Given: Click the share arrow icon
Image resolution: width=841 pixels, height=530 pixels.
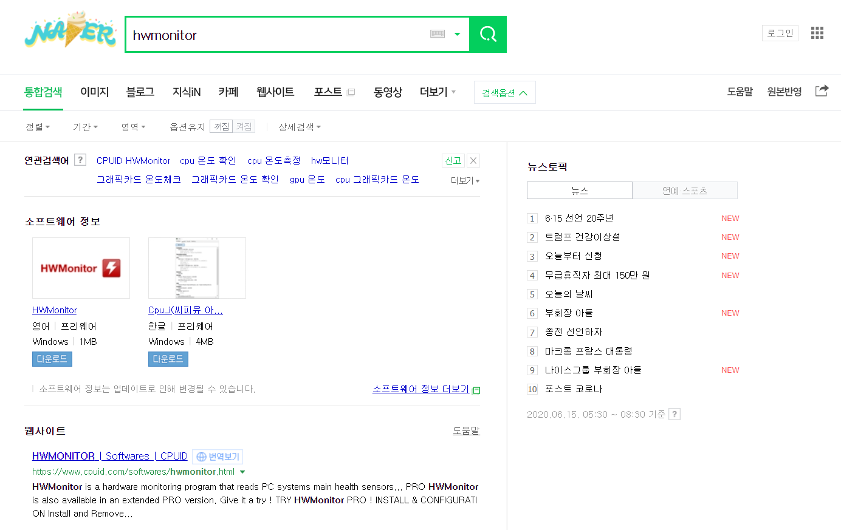Looking at the screenshot, I should point(822,90).
